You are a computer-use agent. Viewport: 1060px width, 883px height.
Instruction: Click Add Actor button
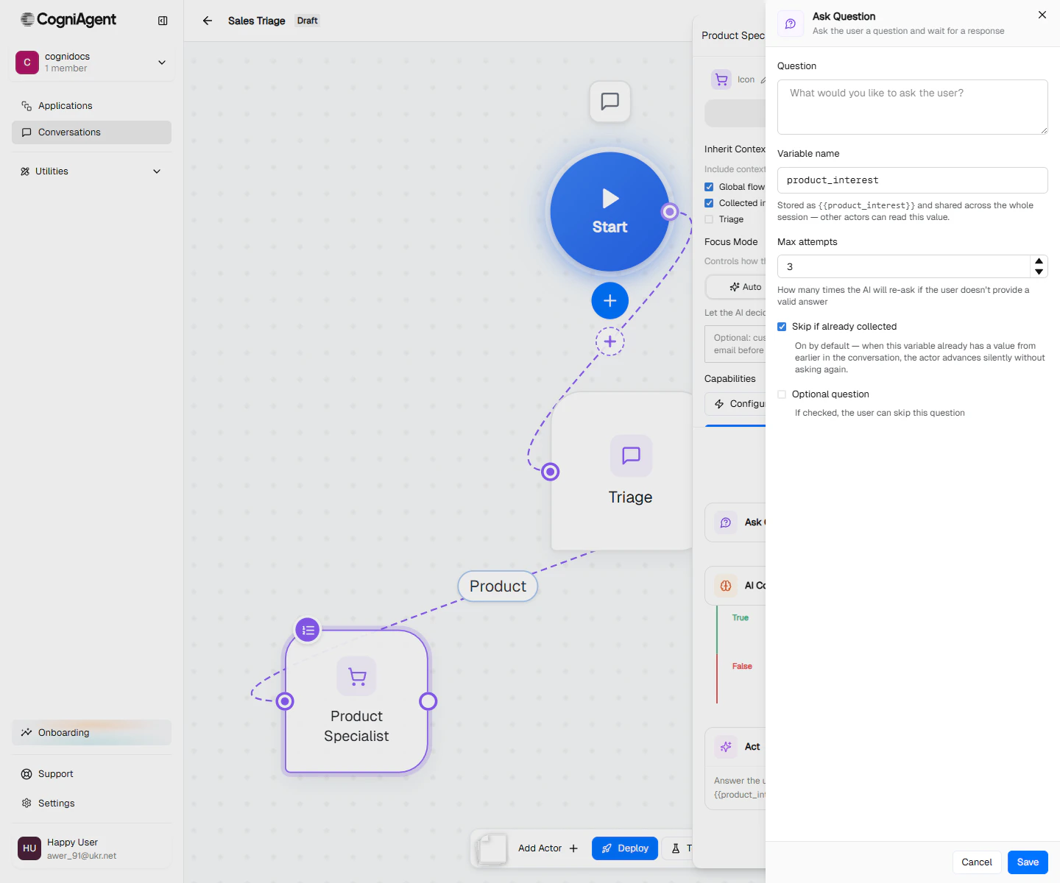pyautogui.click(x=548, y=848)
